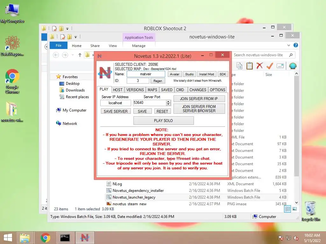The height and width of the screenshot is (244, 326).
Task: Click the Studio button
Action: point(189,74)
